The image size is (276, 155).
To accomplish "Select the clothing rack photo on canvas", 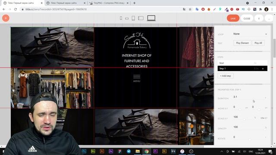I will [52, 88].
